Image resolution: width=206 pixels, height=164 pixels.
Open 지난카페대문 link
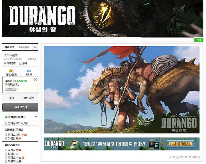[193, 157]
